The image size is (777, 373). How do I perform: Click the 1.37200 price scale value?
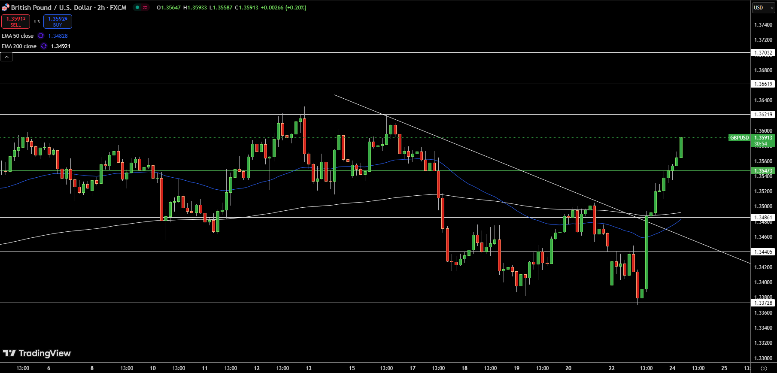tap(763, 40)
